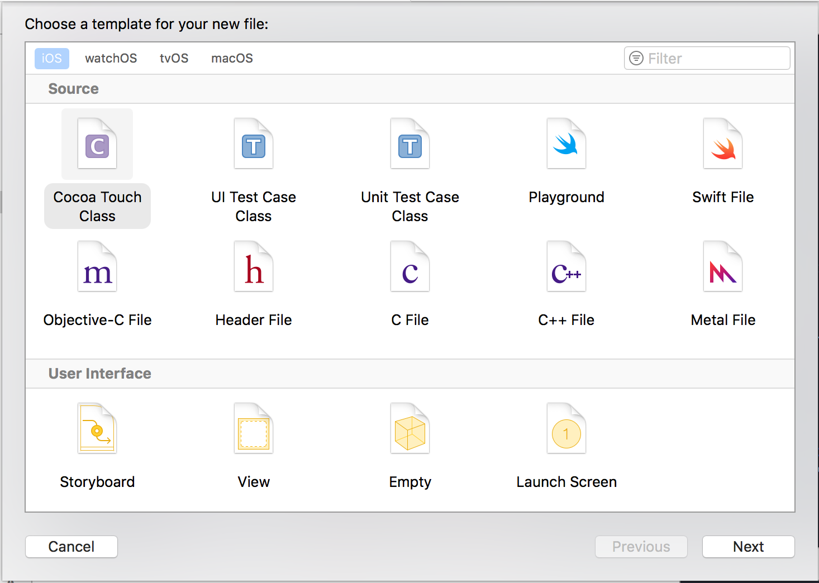Choose the Swift File template icon

pos(723,144)
